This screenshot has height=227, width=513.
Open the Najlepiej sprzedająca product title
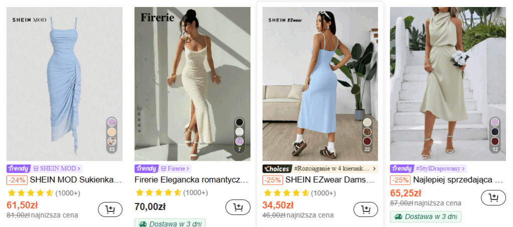[458, 179]
